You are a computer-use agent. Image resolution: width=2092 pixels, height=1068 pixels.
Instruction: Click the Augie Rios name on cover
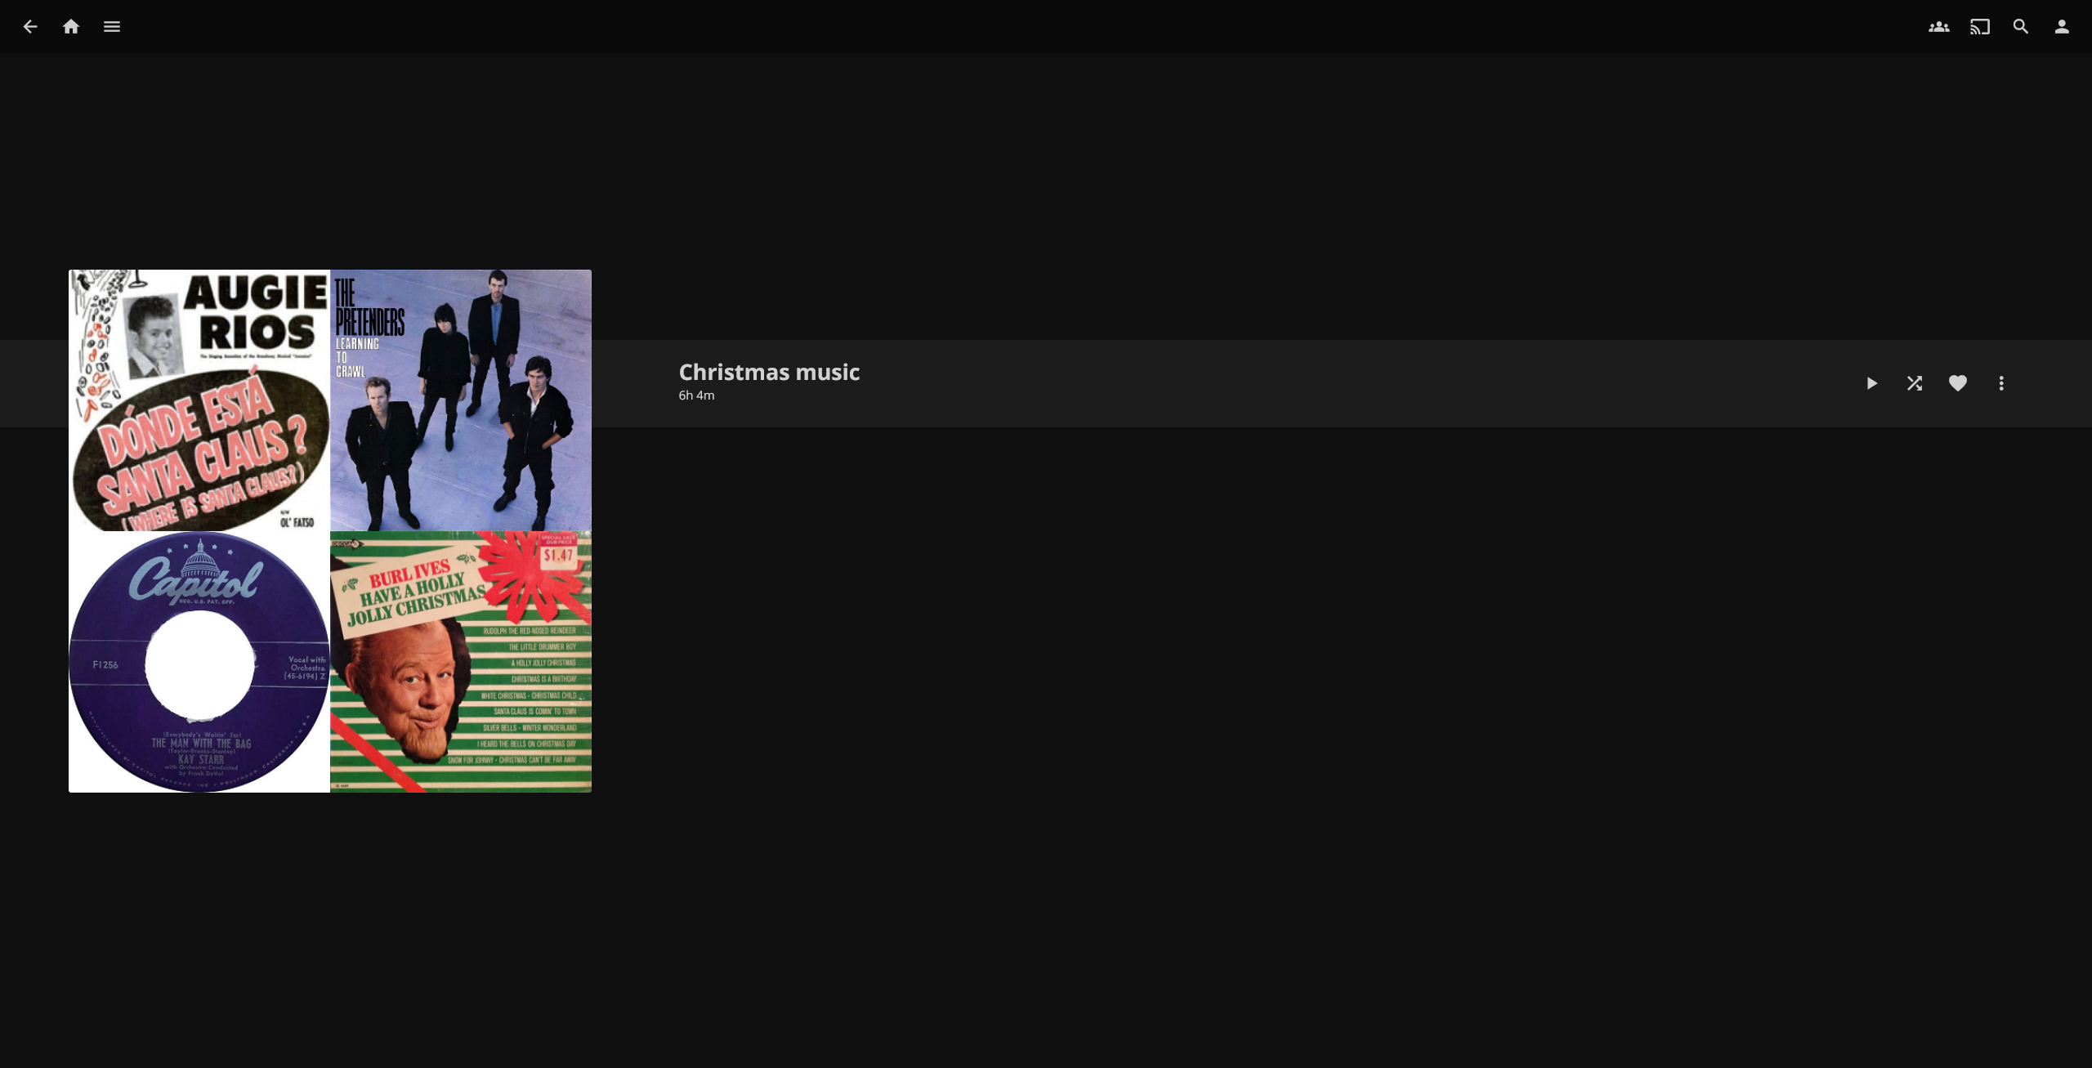pyautogui.click(x=256, y=313)
